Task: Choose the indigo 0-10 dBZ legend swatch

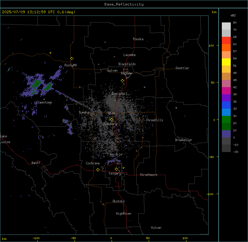Action: 226,134
